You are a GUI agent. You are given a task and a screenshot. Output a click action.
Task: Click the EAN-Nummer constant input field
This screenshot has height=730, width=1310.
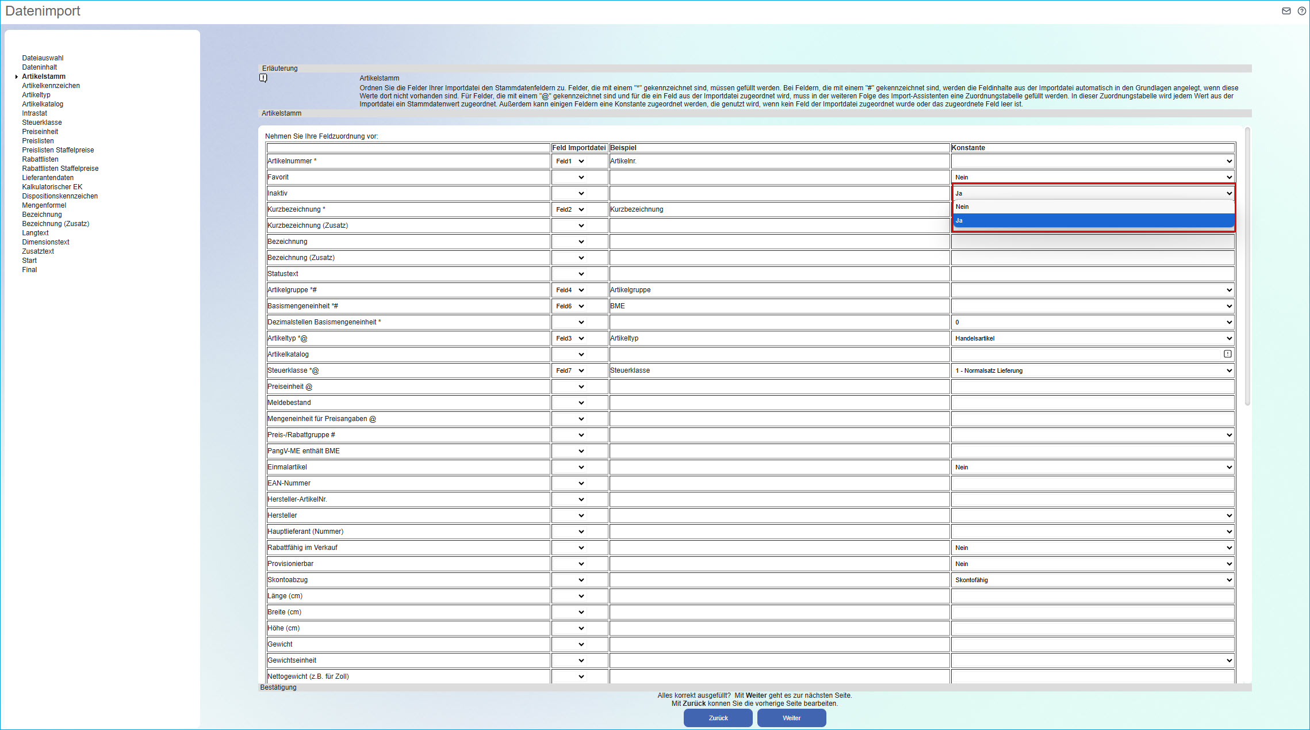tap(1093, 483)
